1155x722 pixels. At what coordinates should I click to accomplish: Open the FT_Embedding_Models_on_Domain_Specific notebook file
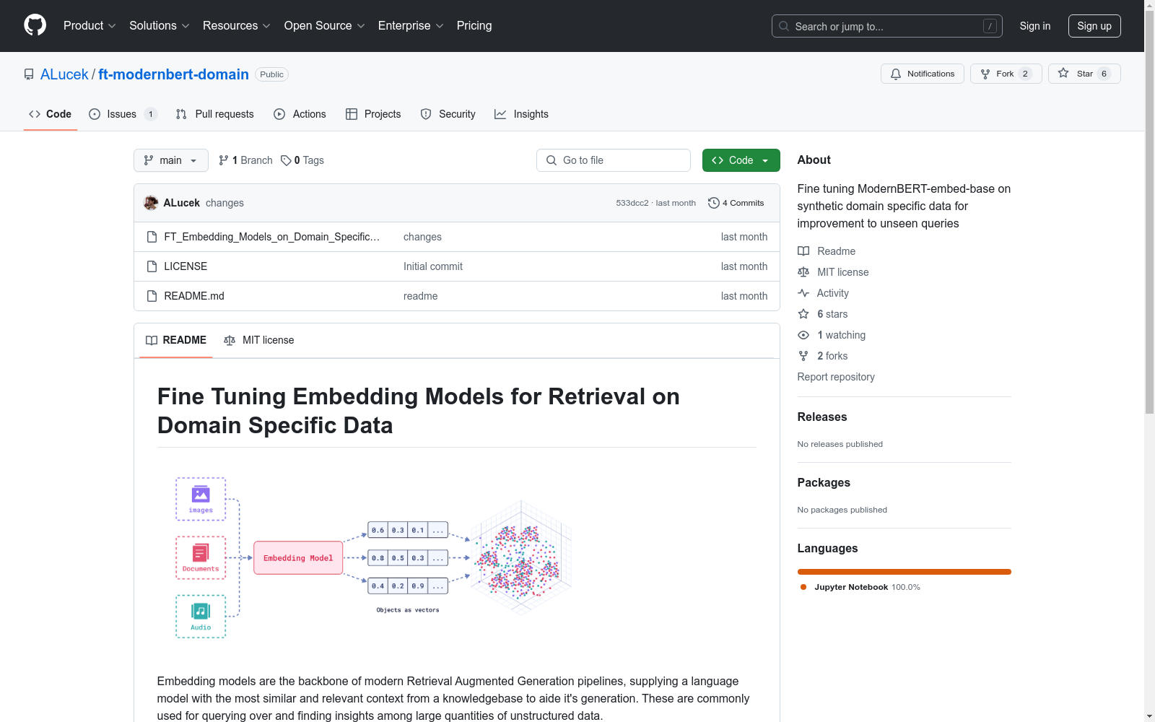pos(272,237)
